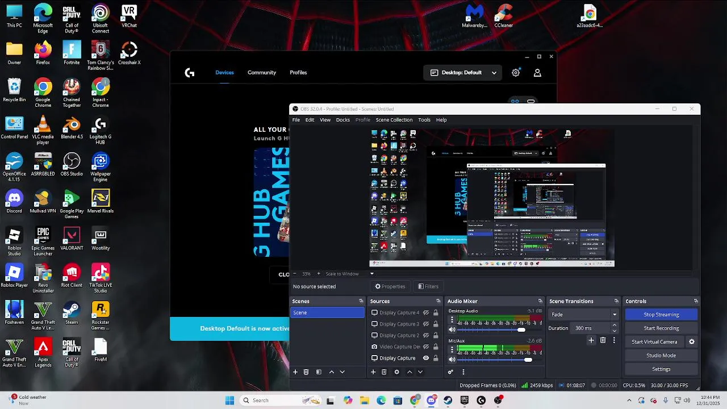Select VALORANT desktop shortcut
The height and width of the screenshot is (409, 727).
72,239
